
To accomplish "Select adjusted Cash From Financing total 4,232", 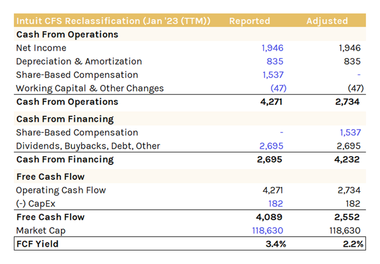I will tap(347, 159).
